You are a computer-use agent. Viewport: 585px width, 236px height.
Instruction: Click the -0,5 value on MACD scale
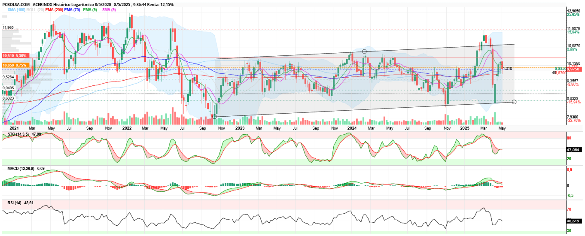pyautogui.click(x=570, y=196)
